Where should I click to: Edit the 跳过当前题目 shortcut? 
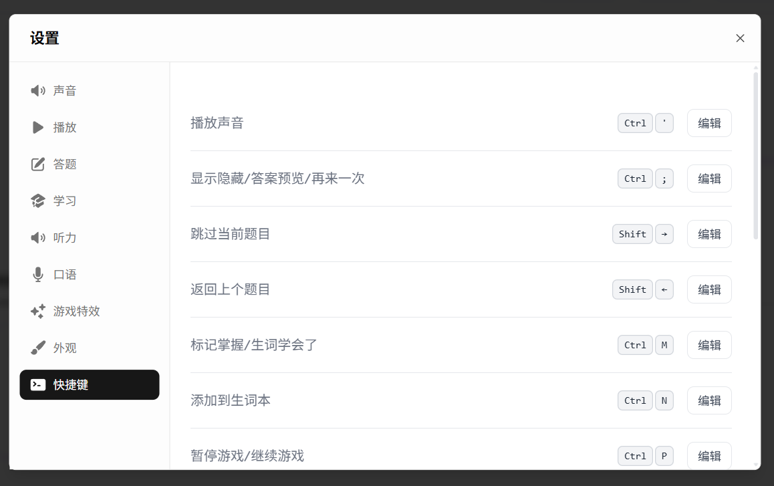(x=709, y=234)
